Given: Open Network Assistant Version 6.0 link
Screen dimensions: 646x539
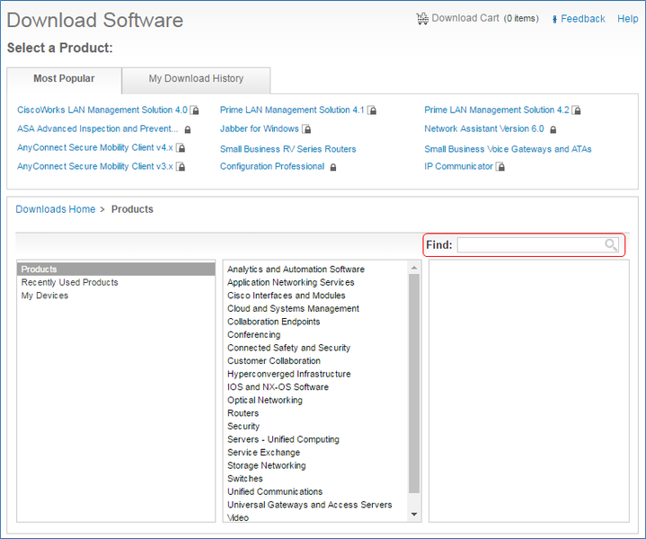Looking at the screenshot, I should [484, 129].
